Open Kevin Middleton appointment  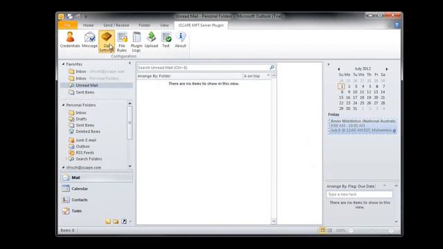(x=363, y=126)
